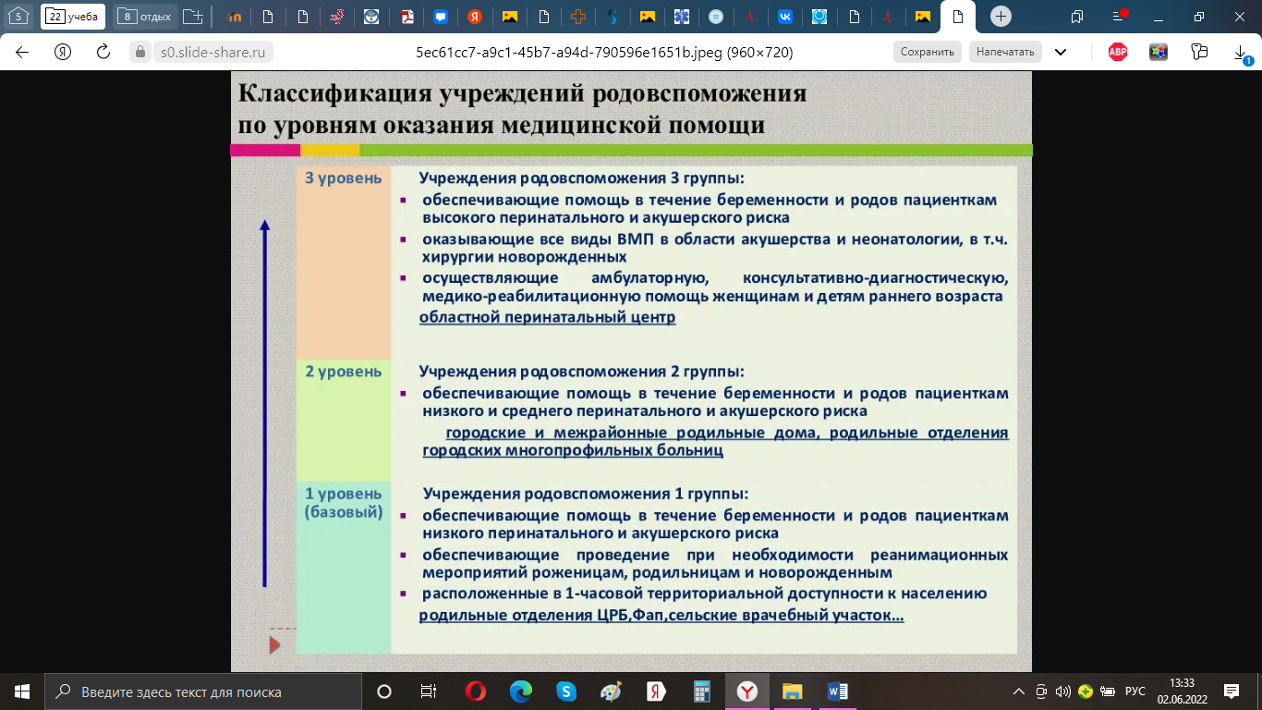
Task: Click the 'Сохранить' button
Action: (927, 52)
